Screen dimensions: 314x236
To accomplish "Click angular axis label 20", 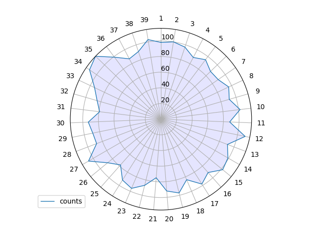I will [169, 219].
